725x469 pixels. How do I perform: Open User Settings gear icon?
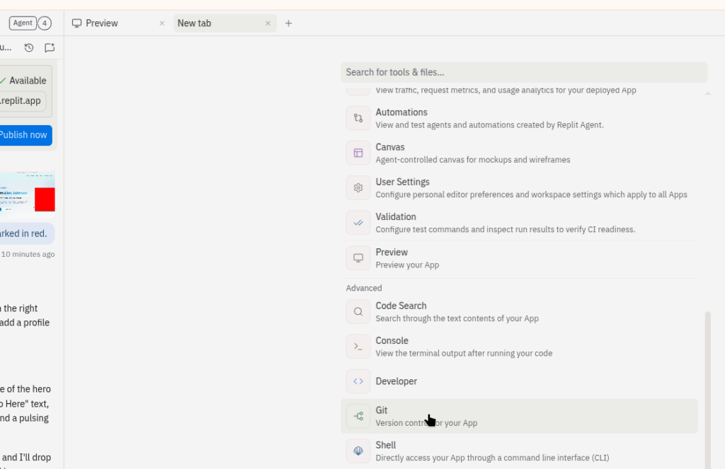pyautogui.click(x=358, y=187)
